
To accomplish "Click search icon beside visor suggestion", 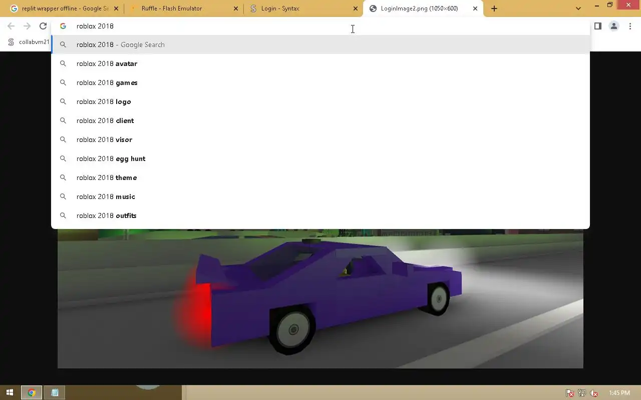I will click(63, 139).
